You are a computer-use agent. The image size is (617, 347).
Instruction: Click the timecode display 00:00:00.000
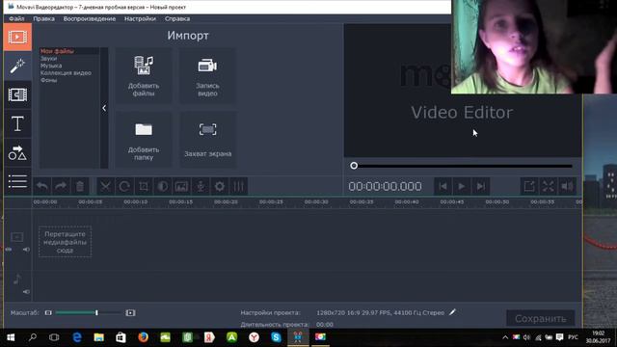coord(385,186)
